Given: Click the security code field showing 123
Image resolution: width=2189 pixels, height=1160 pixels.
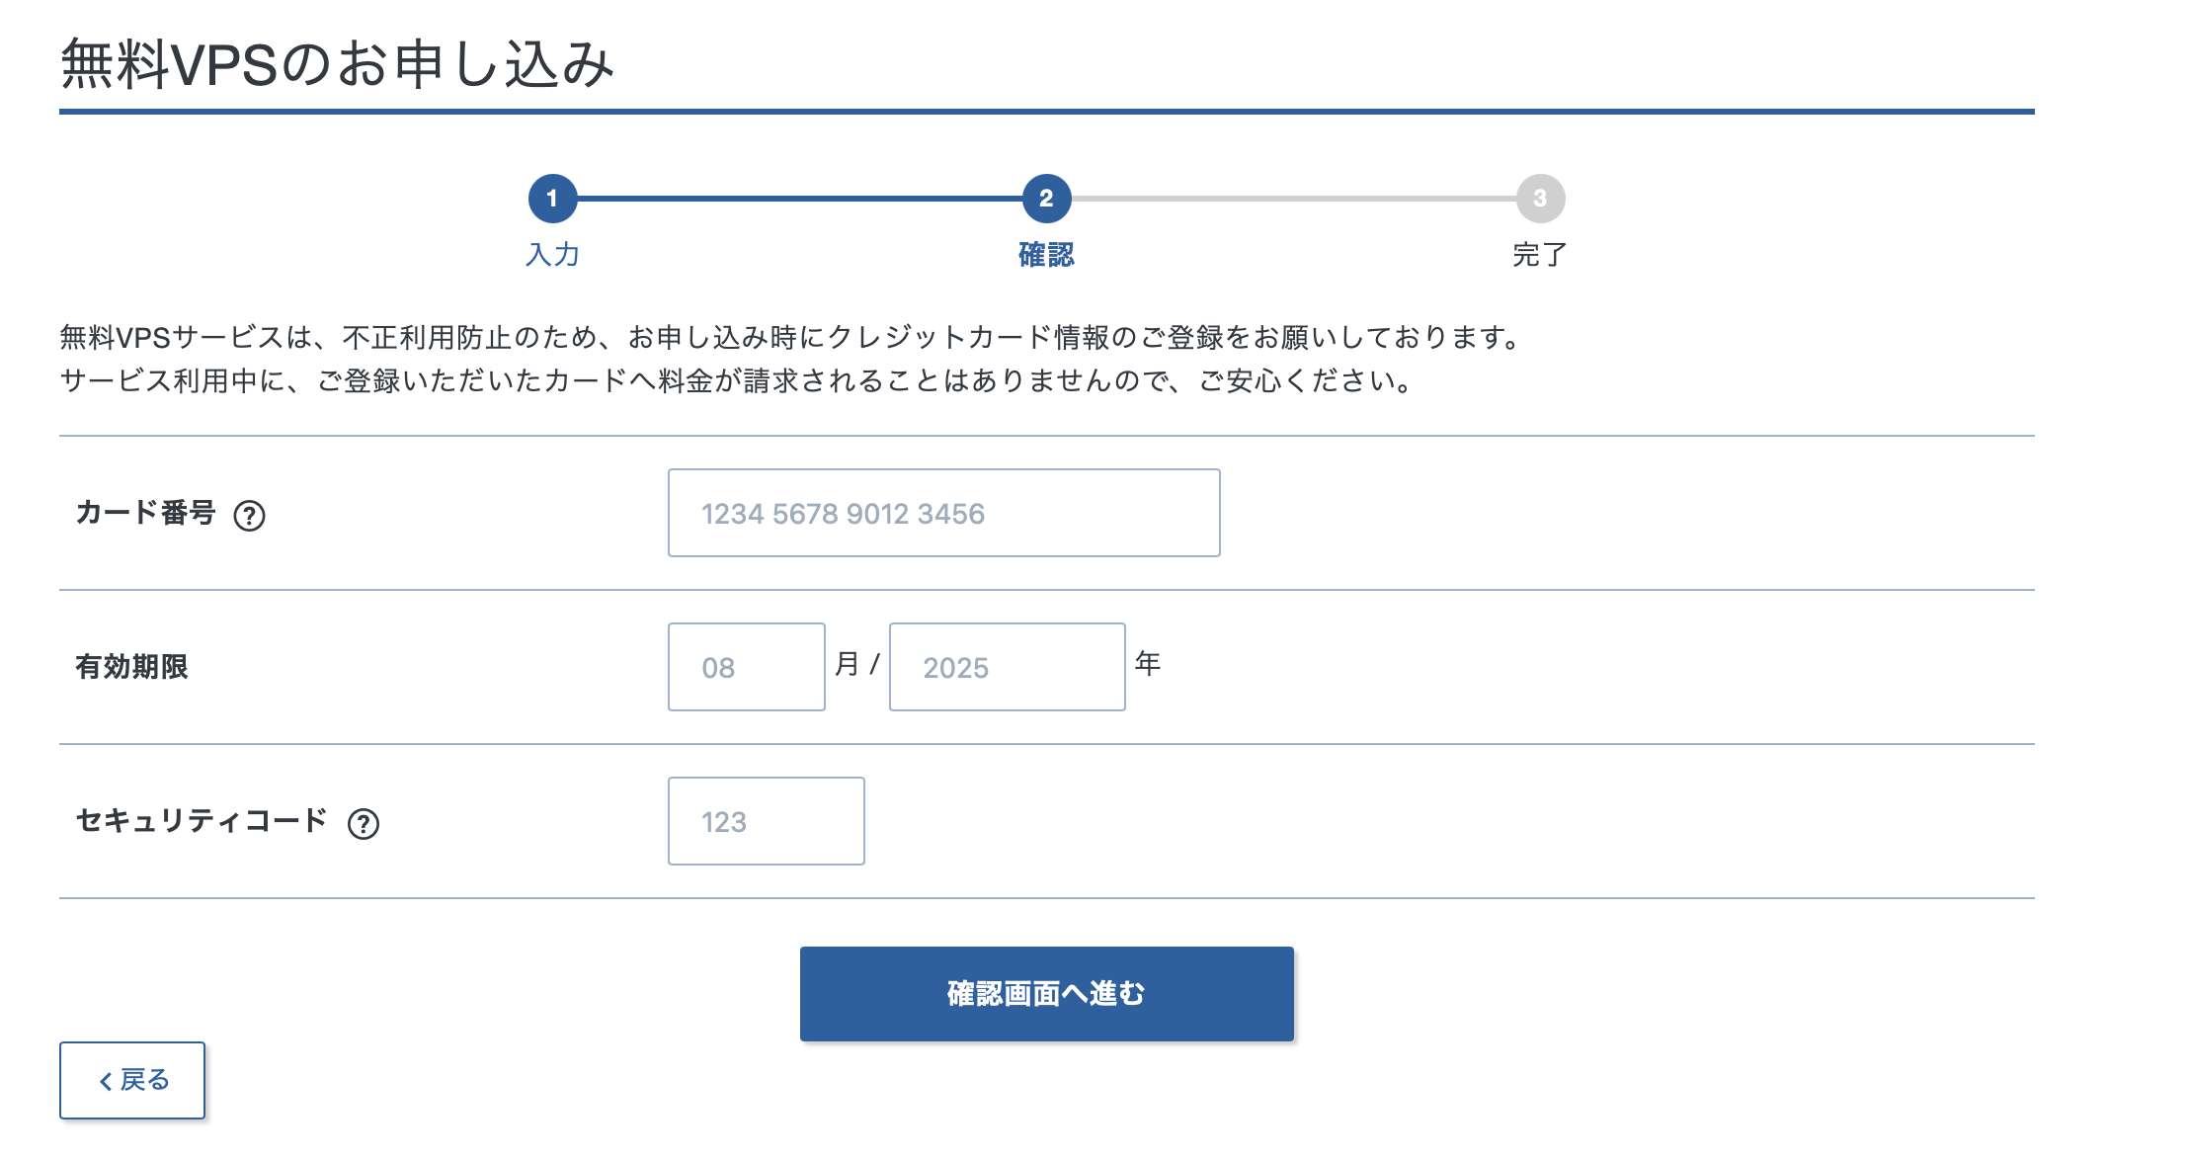Looking at the screenshot, I should 766,820.
